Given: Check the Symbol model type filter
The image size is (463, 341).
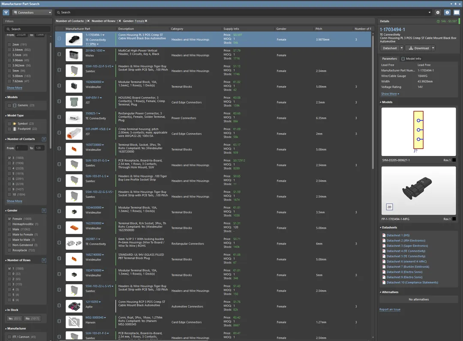Looking at the screenshot, I should 9,124.
